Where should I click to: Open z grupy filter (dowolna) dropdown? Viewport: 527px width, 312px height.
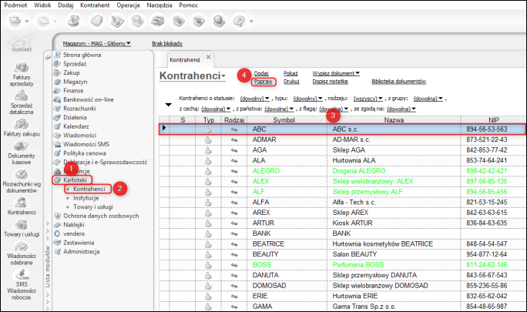point(428,99)
